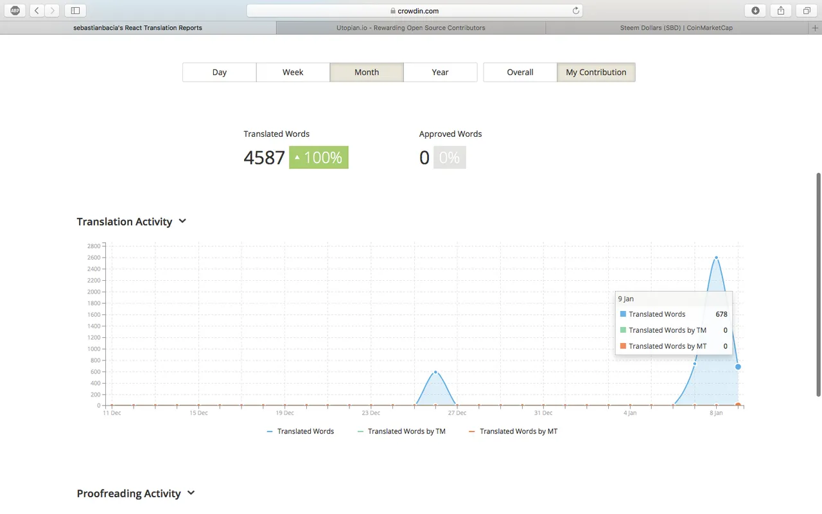Viewport: 822px width, 514px height.
Task: Go forward with Safari forward arrow
Action: point(53,10)
